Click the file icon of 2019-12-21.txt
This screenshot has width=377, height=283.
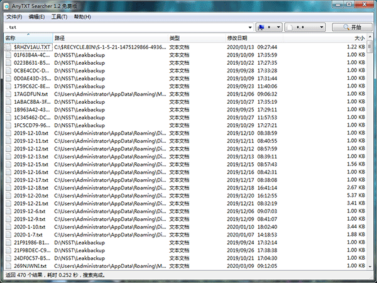(x=8, y=204)
